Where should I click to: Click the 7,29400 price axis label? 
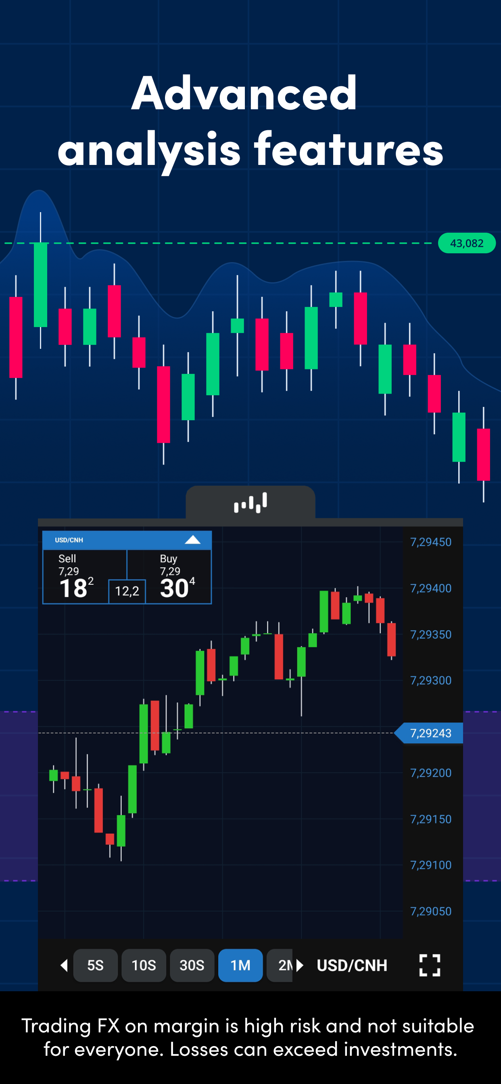click(430, 588)
